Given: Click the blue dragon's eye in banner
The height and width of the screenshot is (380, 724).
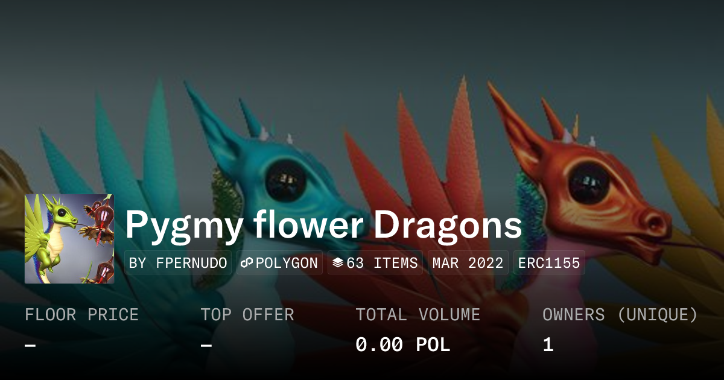Looking at the screenshot, I should tap(287, 180).
